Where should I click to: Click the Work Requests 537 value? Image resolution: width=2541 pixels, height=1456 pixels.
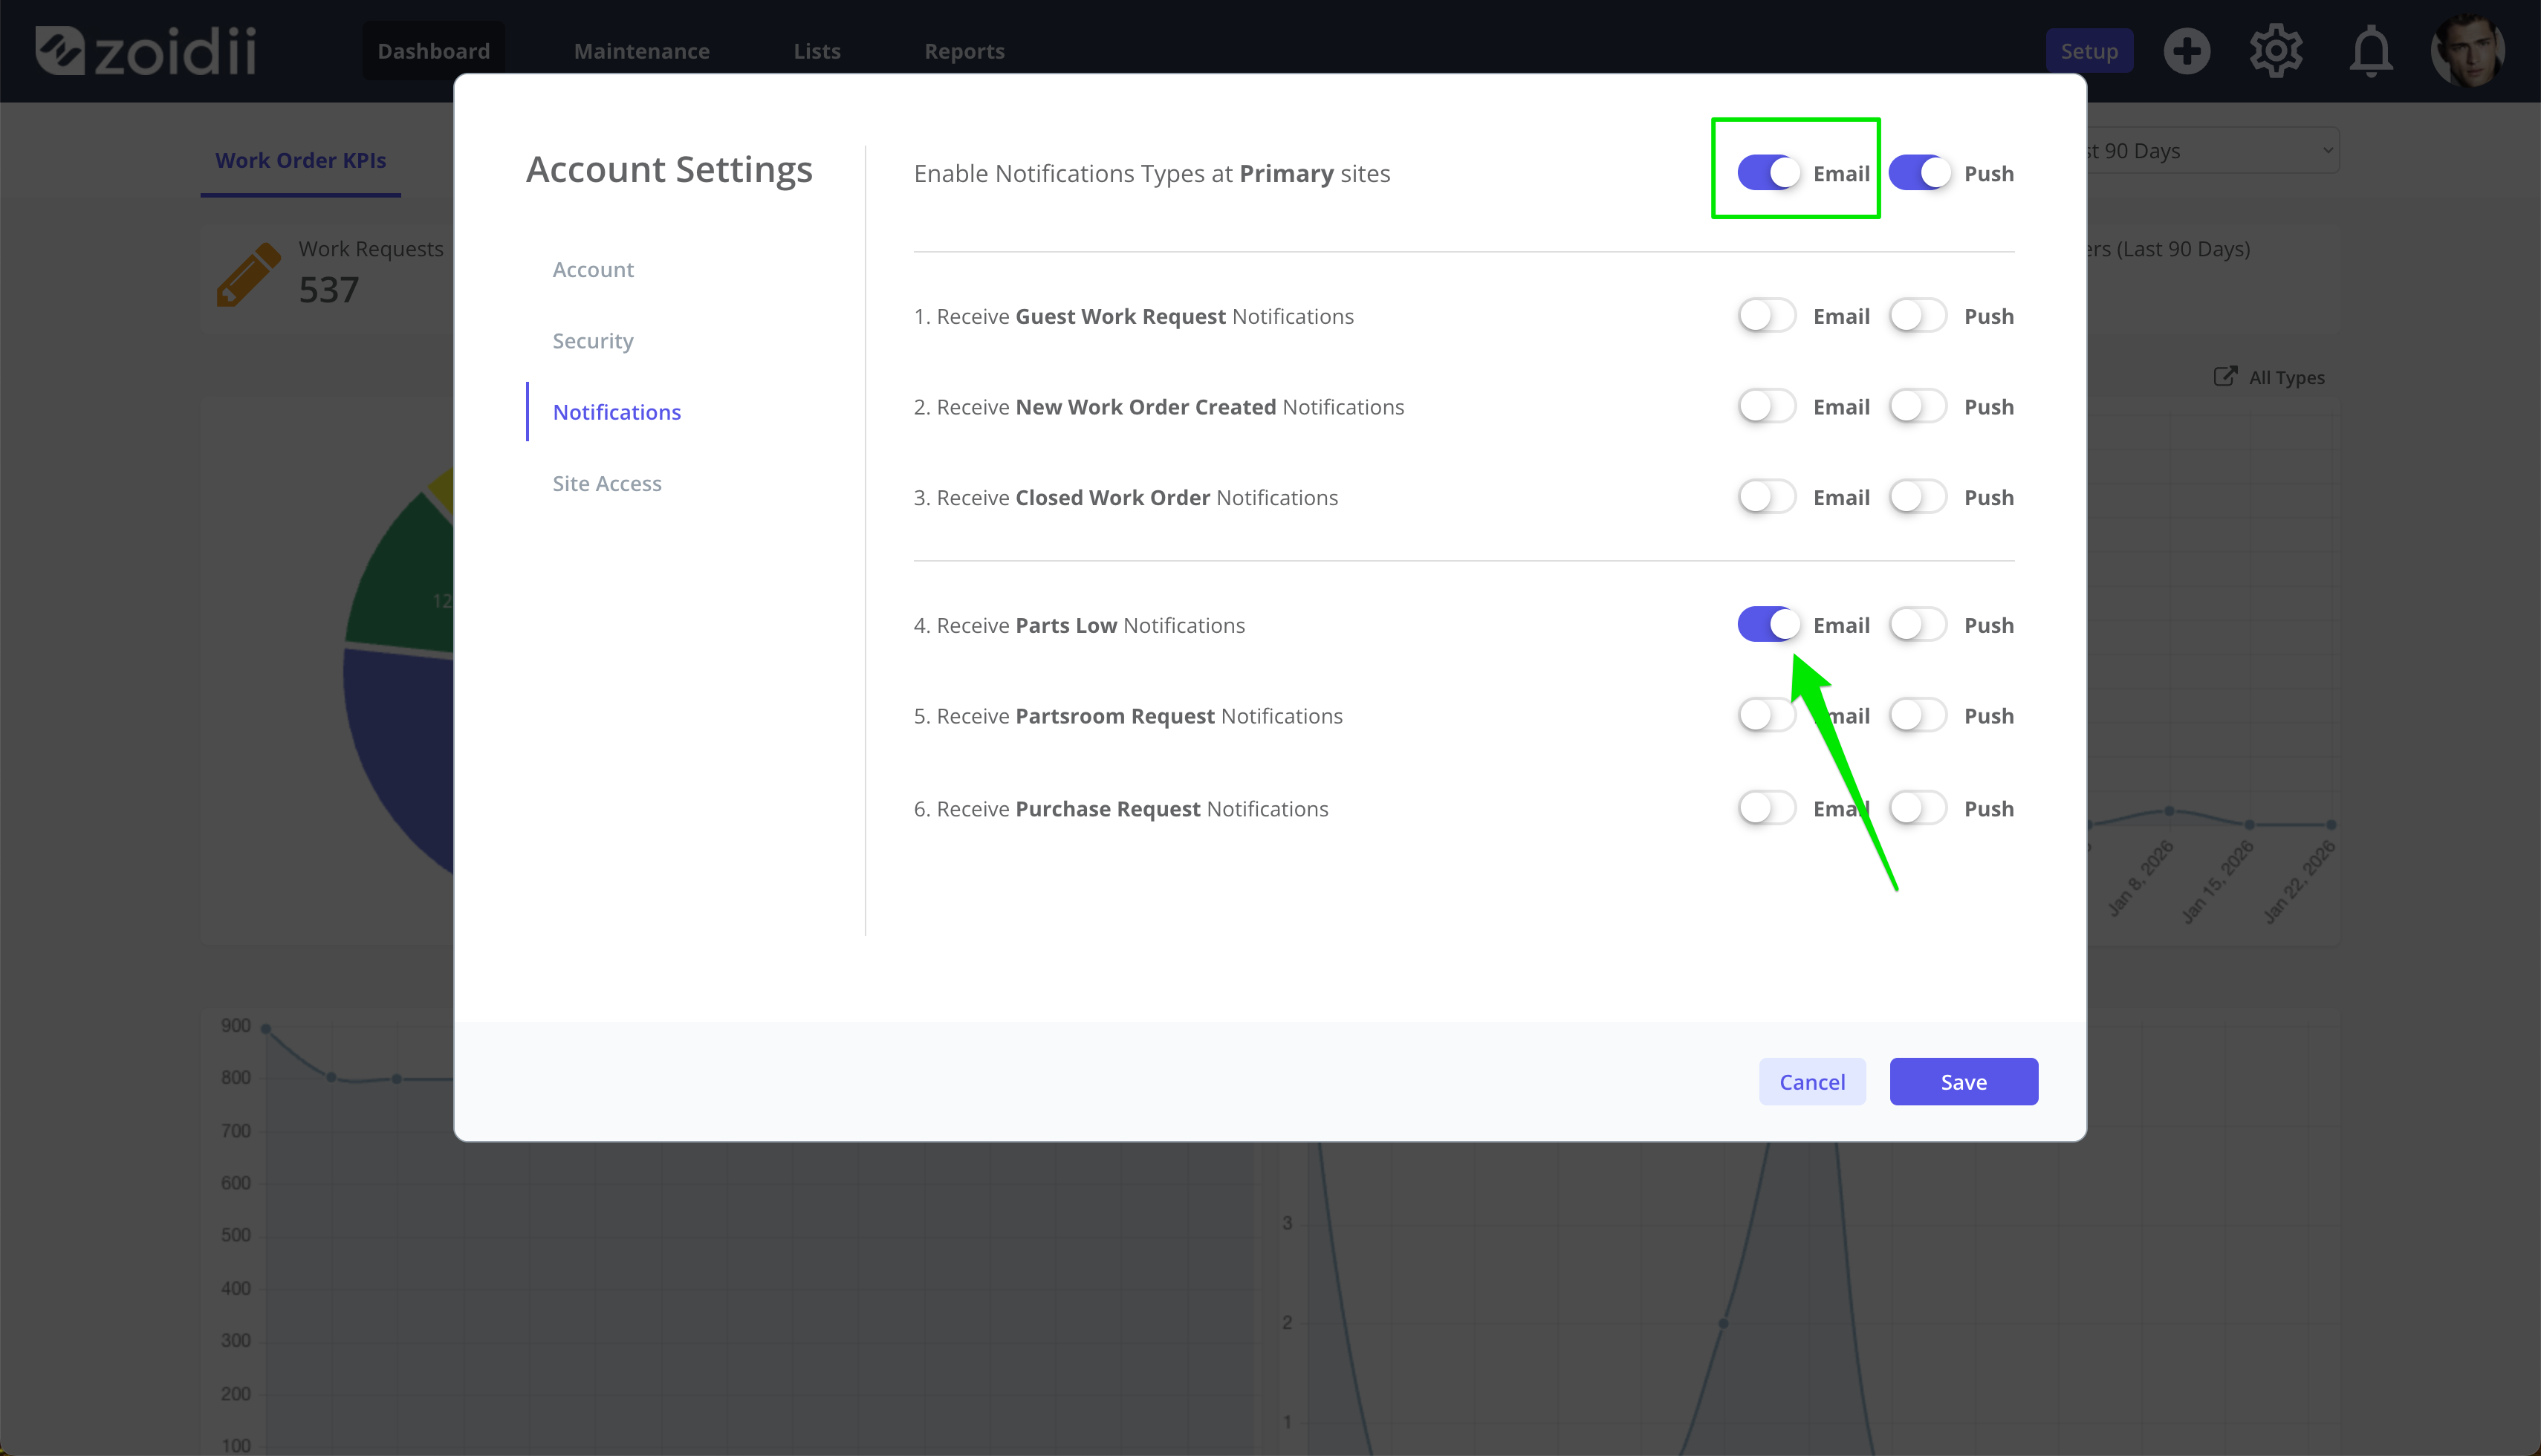(x=328, y=290)
